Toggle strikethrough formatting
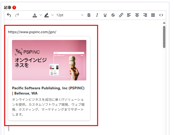The width and height of the screenshot is (174, 135). point(113,15)
